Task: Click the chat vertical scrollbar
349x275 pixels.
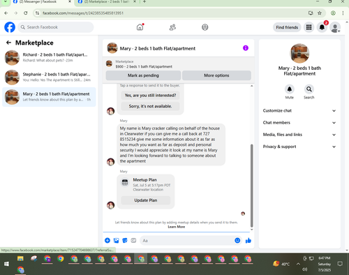Action: (x=251, y=186)
